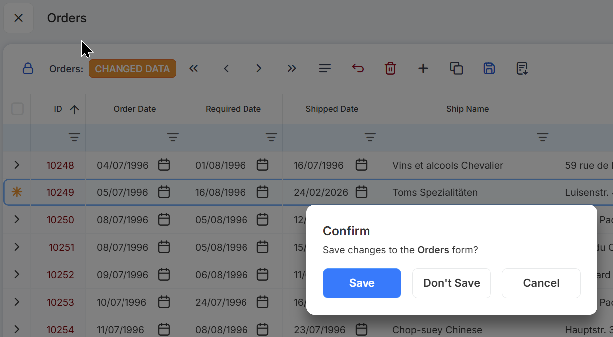The image size is (613, 337).
Task: Toggle the select-all checkbox in header
Action: click(x=17, y=109)
